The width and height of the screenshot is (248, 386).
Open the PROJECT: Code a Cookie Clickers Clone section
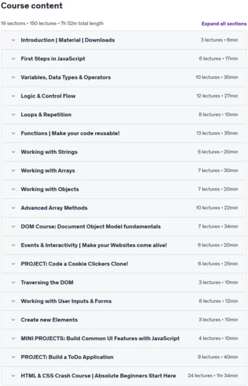coord(124,264)
